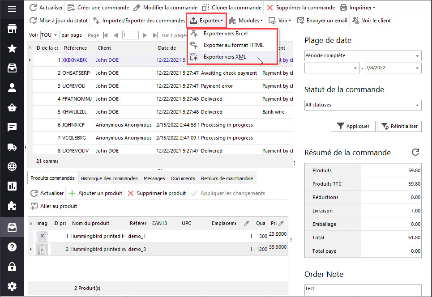Click the settings gear in sidebar

(12, 286)
